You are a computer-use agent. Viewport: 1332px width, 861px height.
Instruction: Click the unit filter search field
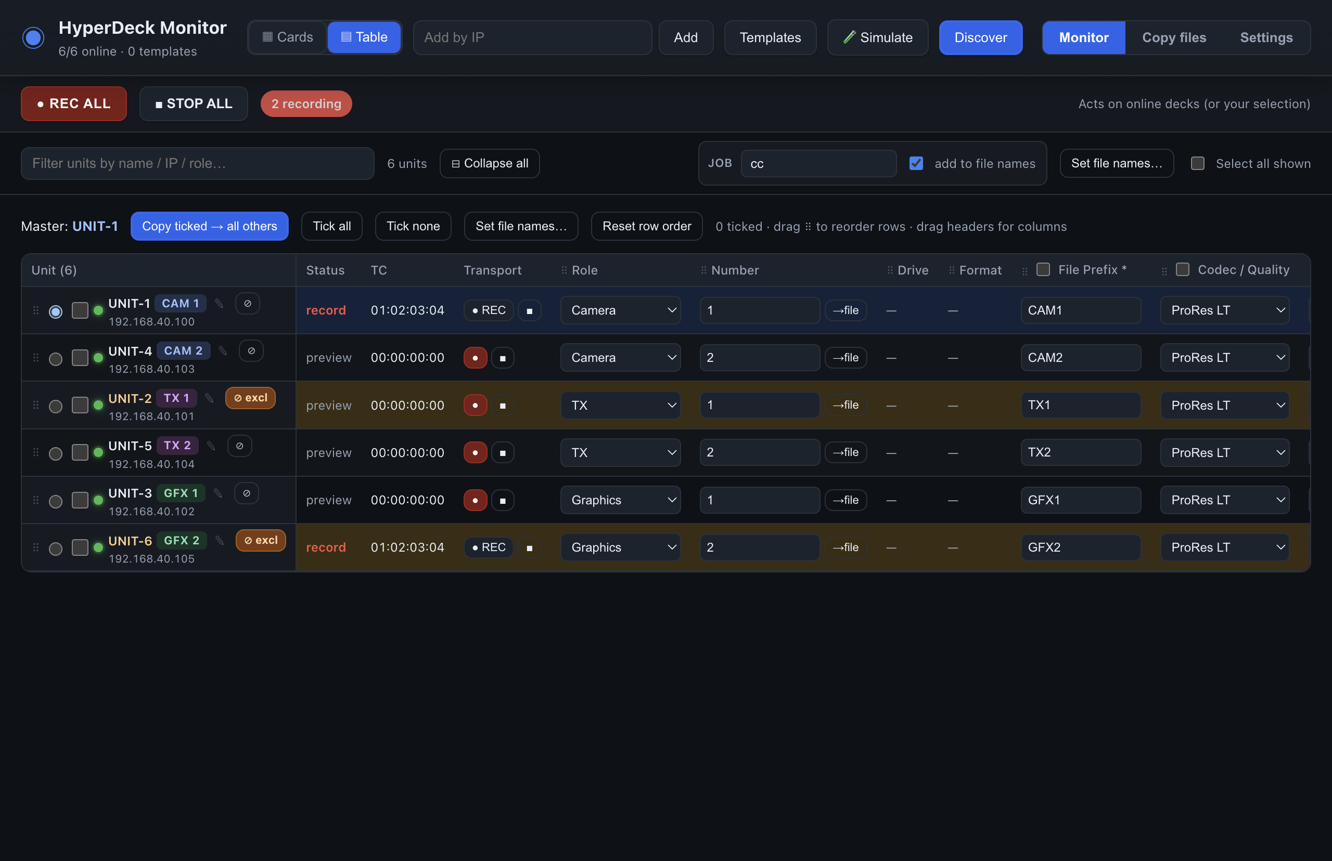click(x=198, y=163)
